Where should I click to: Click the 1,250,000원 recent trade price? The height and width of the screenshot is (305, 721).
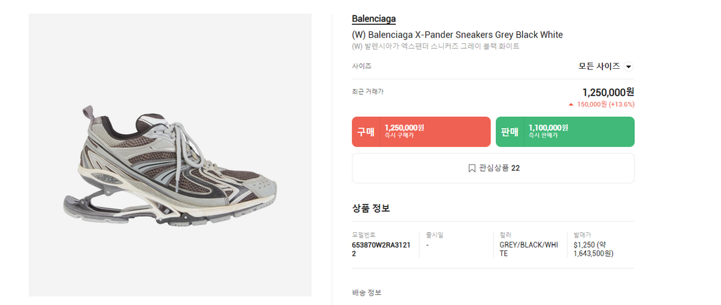pyautogui.click(x=608, y=92)
